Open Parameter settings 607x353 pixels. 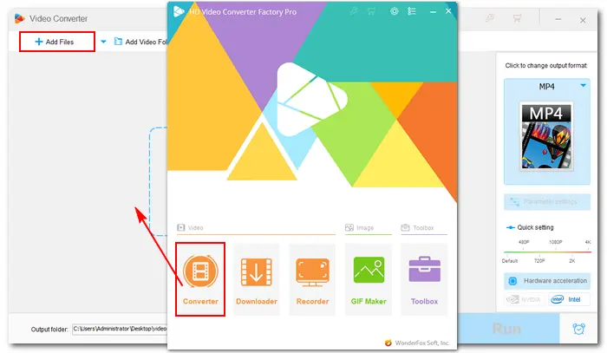547,202
